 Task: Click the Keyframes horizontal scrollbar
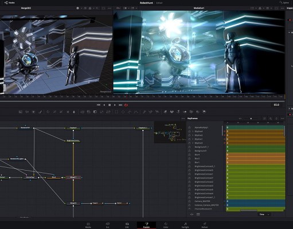(x=248, y=211)
